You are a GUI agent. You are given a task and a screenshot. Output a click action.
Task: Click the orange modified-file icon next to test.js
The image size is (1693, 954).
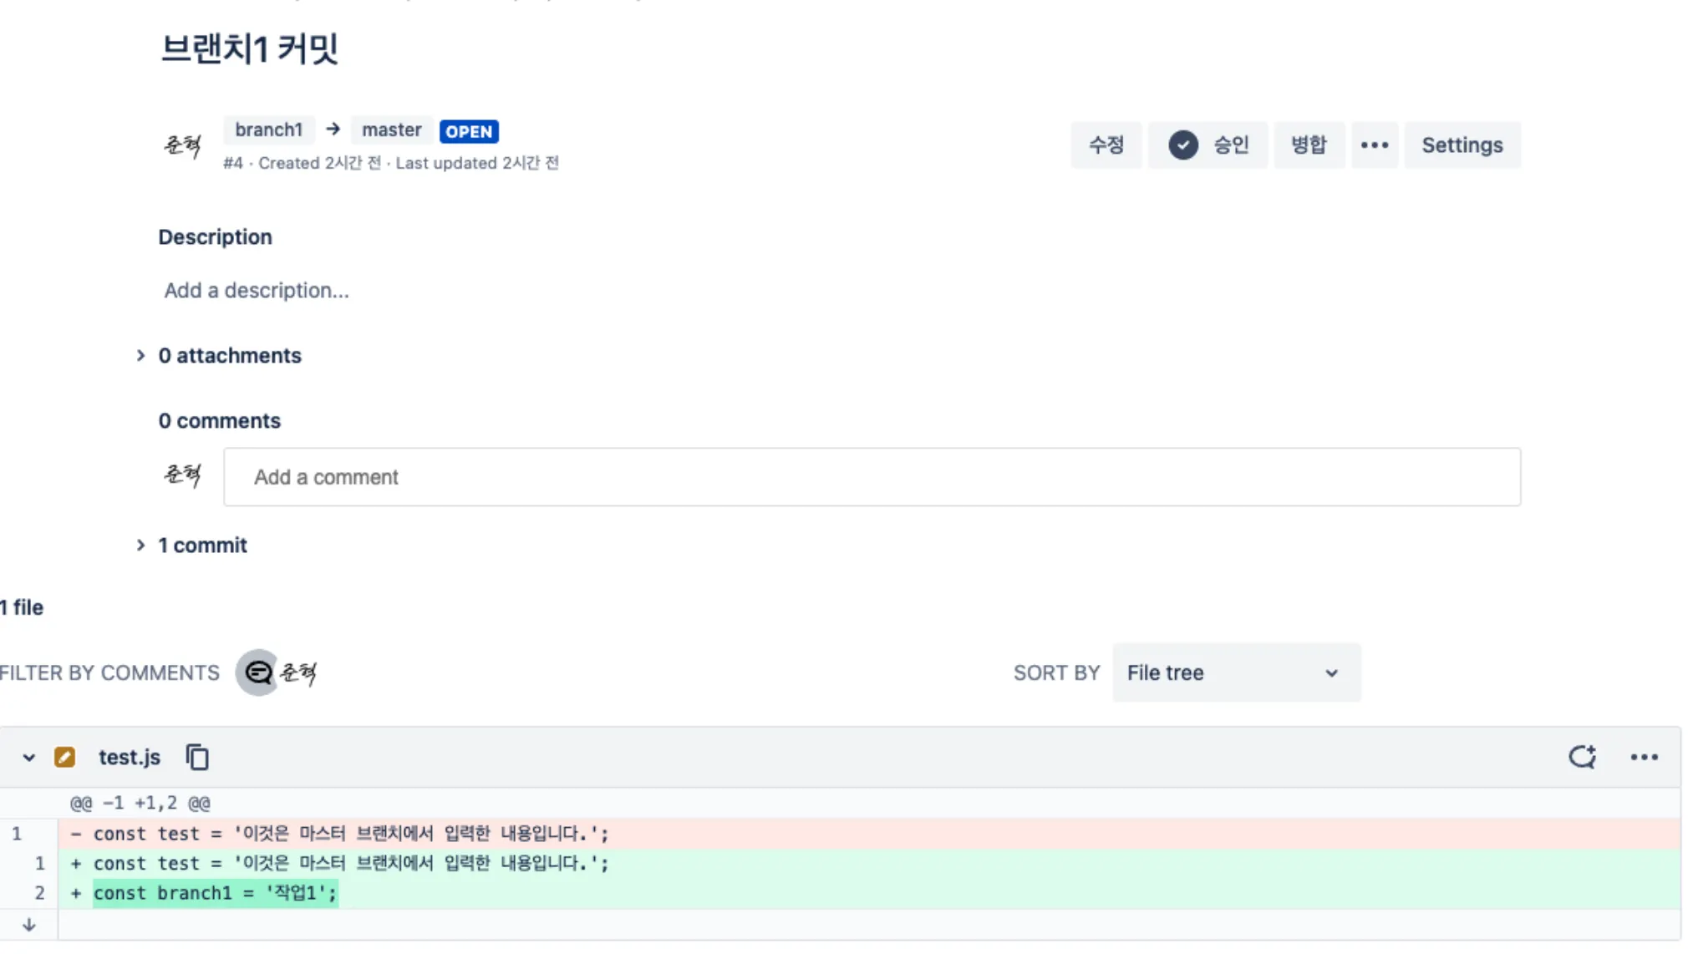click(x=64, y=757)
